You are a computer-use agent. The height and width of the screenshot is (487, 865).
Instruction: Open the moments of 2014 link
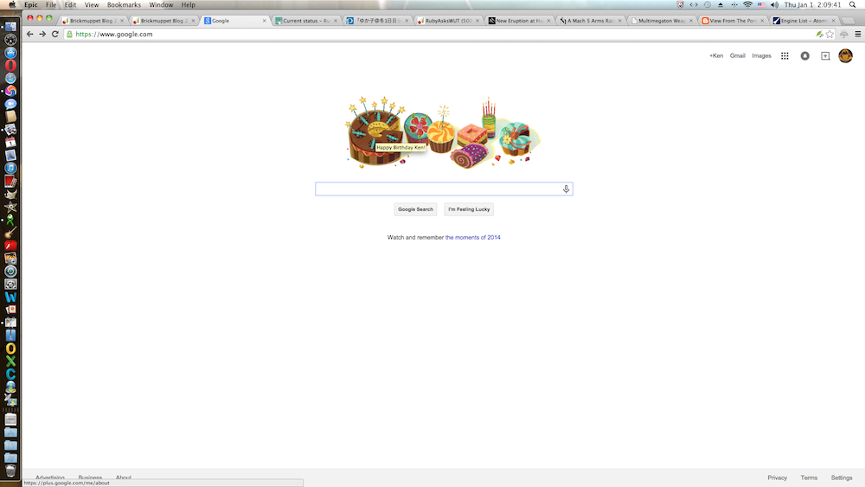pyautogui.click(x=473, y=238)
